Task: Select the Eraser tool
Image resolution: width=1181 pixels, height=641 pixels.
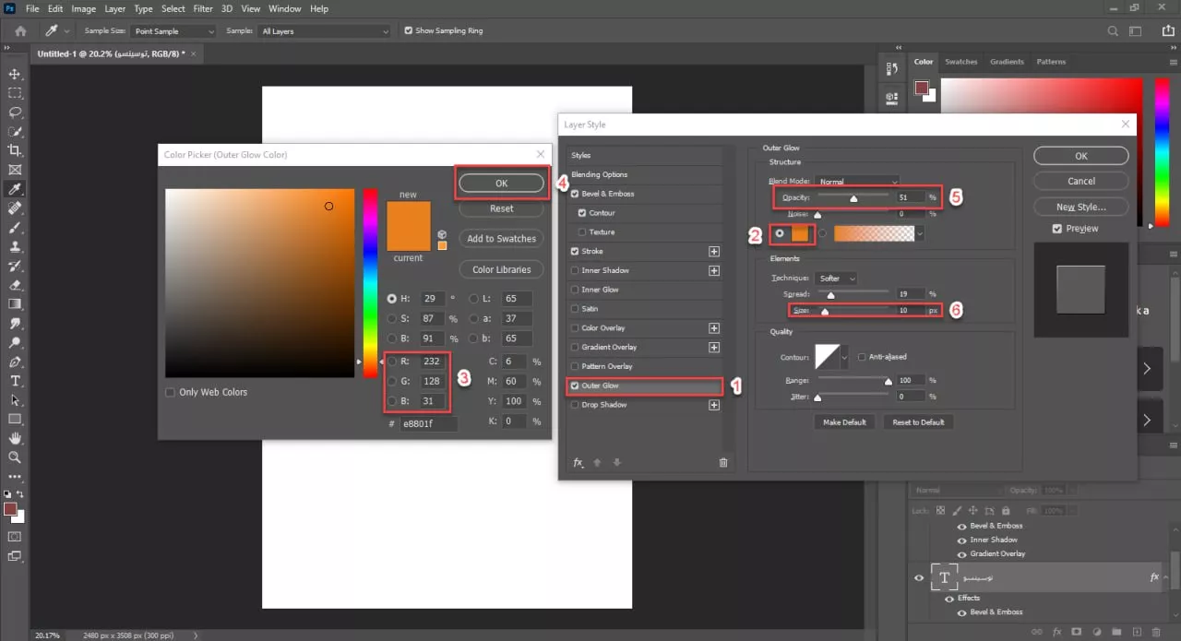Action: 15,285
